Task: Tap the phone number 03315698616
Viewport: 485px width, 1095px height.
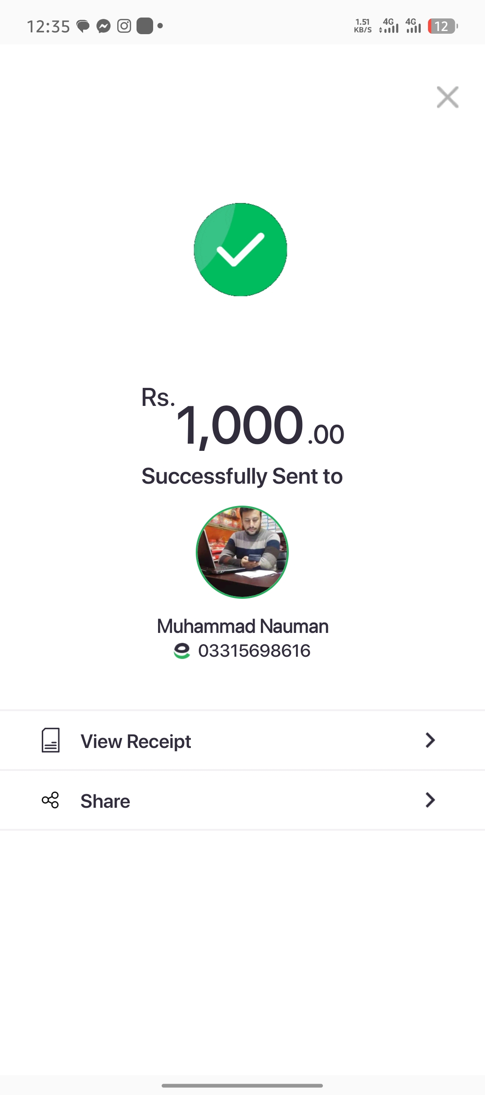Action: click(254, 651)
